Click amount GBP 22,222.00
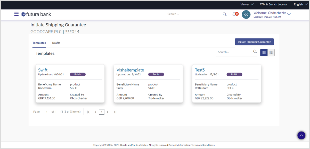This screenshot has height=149, width=310. (x=204, y=98)
